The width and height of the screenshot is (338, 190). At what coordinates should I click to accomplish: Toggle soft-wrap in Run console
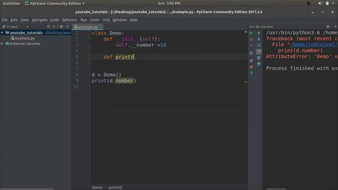(259, 45)
